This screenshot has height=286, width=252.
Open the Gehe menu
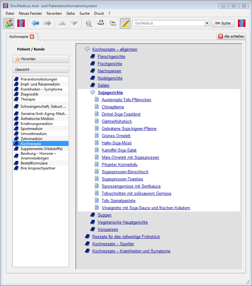[x=71, y=13]
